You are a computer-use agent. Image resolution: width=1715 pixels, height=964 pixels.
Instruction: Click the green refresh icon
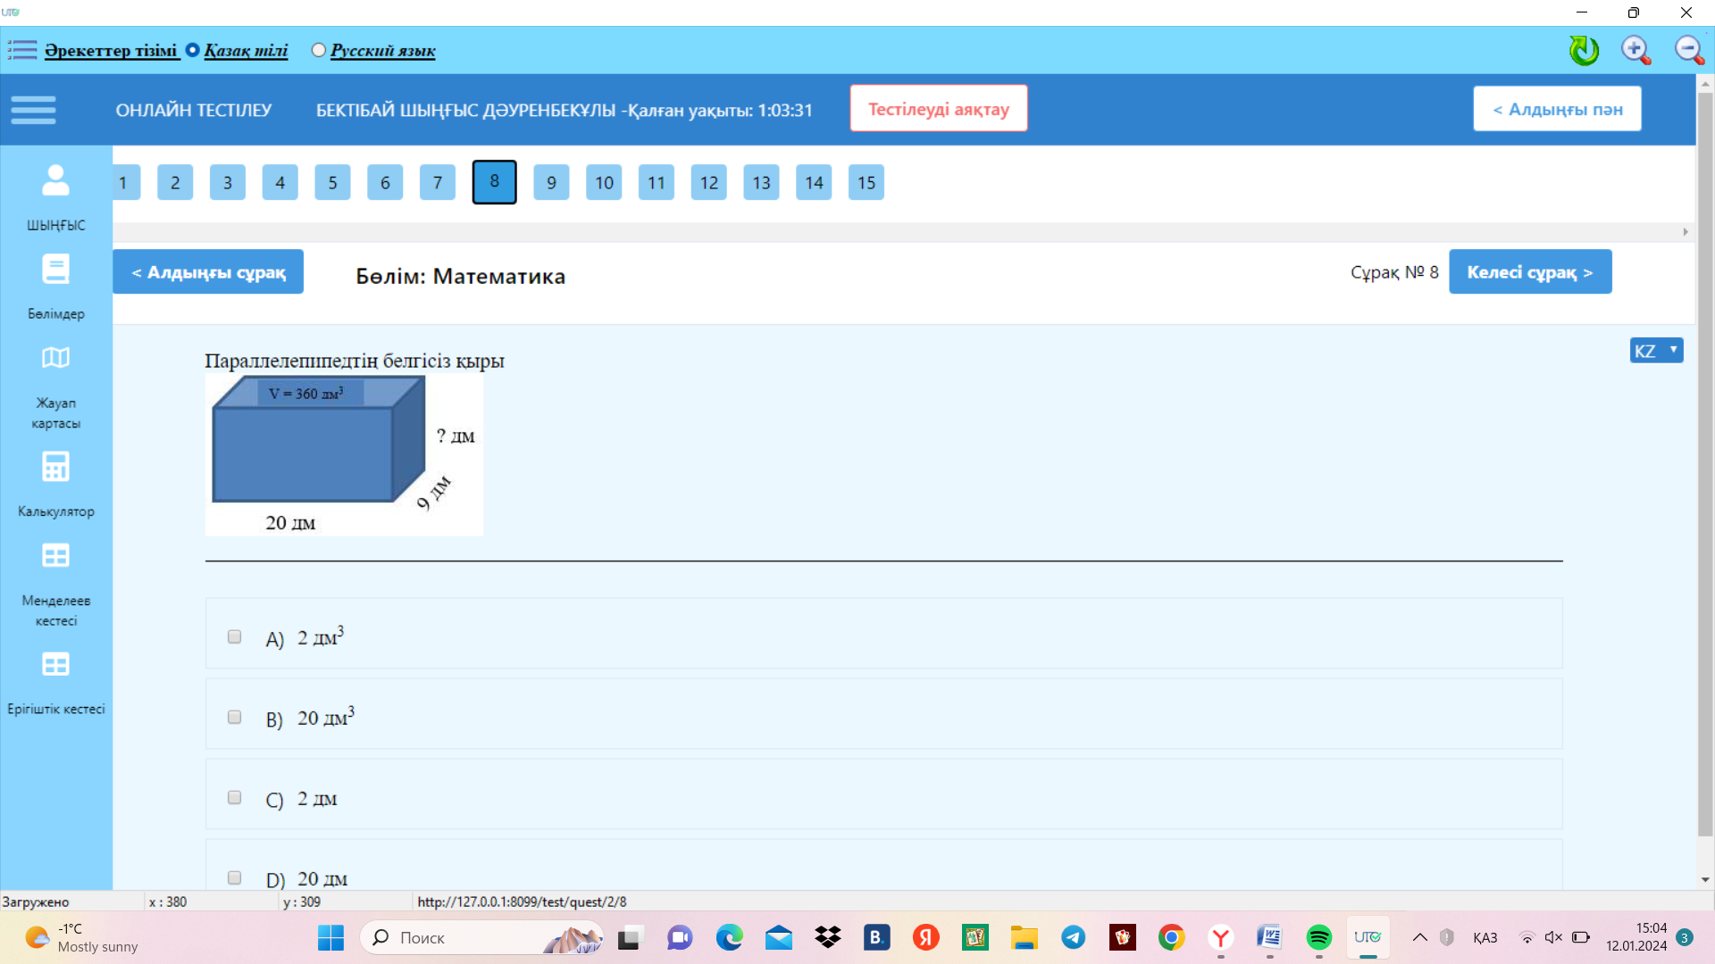(x=1584, y=50)
